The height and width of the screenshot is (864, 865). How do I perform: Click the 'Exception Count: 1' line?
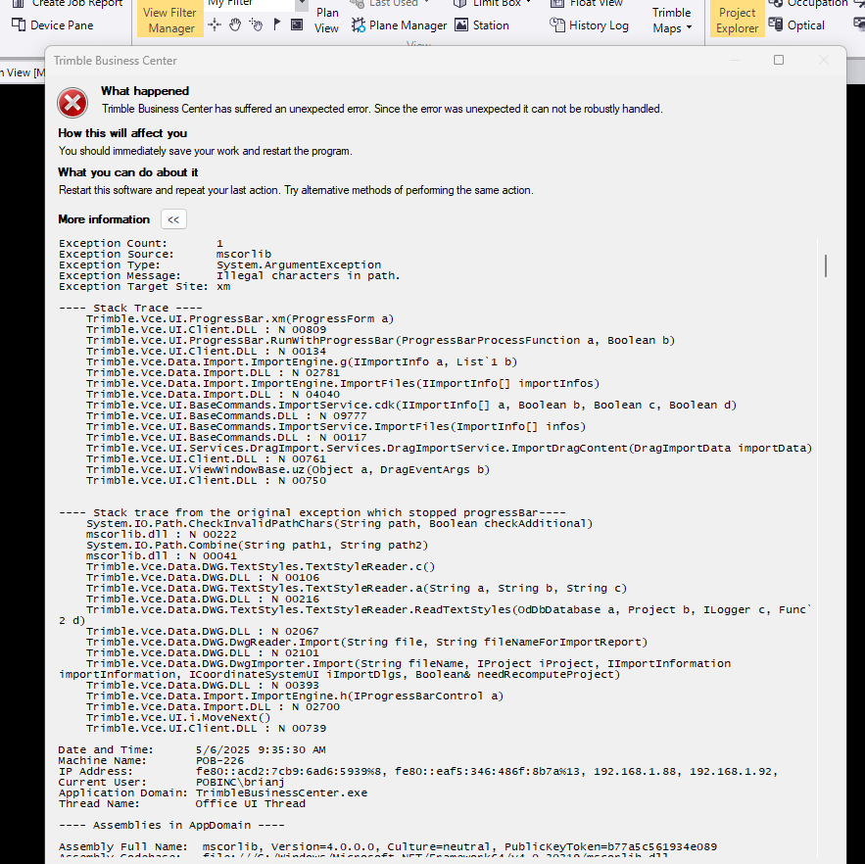click(141, 243)
